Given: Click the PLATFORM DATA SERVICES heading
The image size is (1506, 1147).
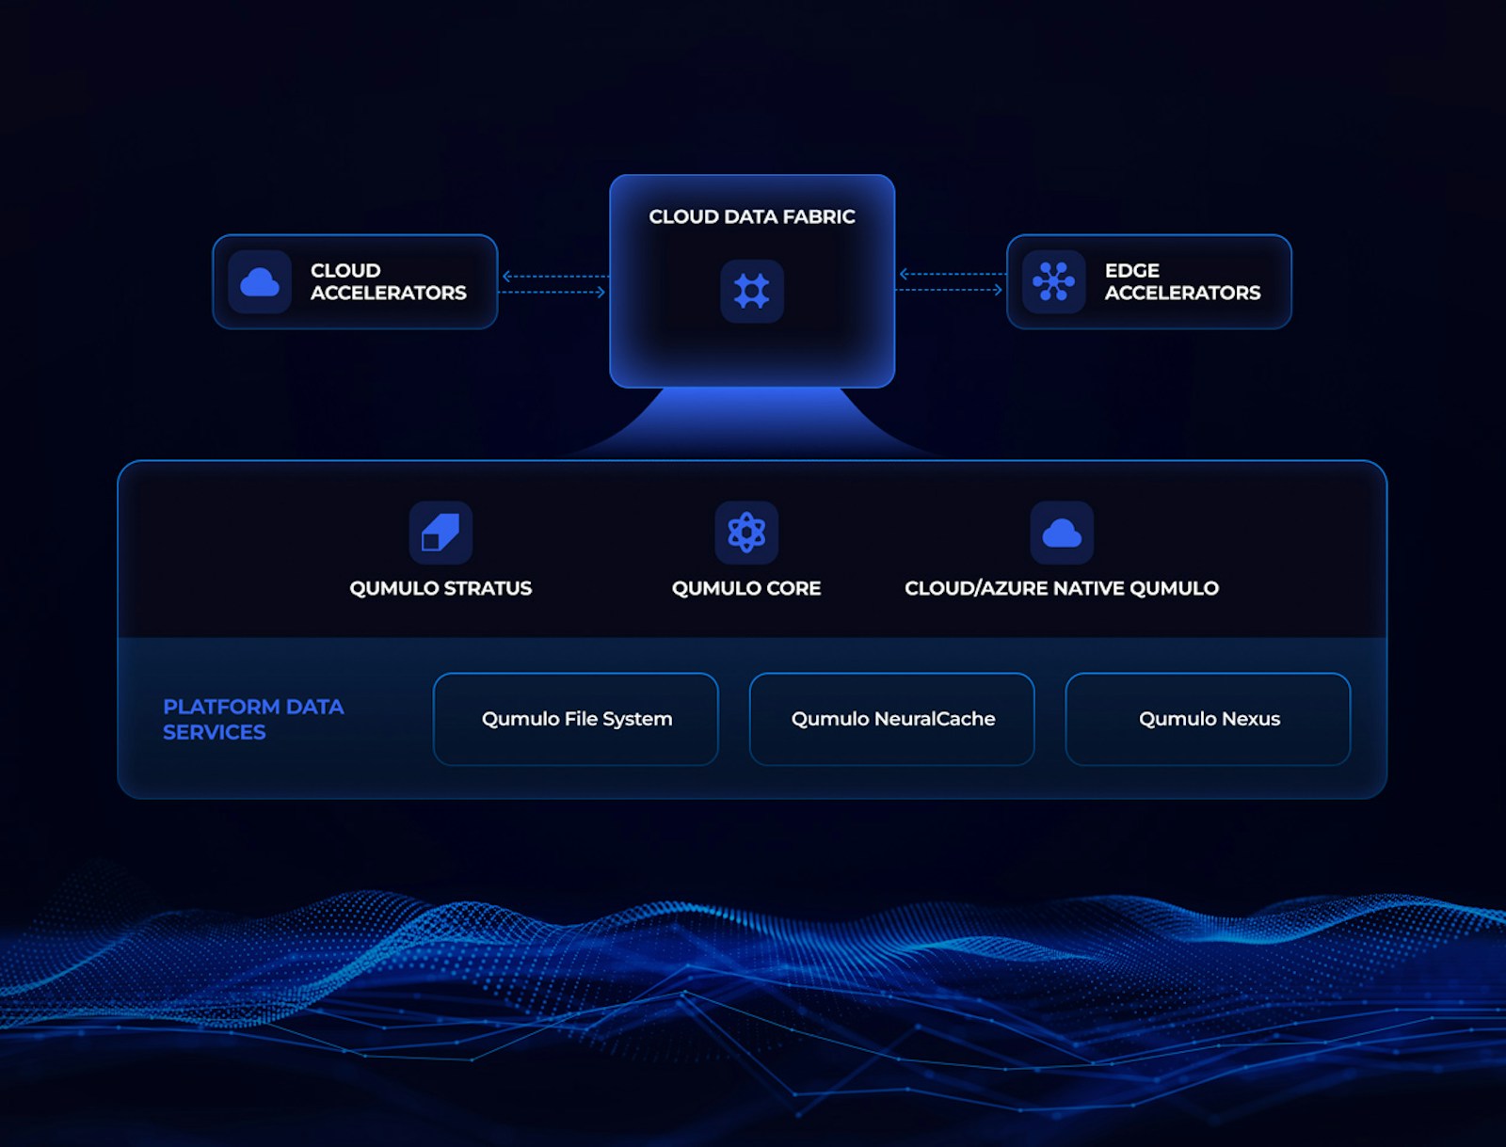Looking at the screenshot, I should [x=253, y=719].
